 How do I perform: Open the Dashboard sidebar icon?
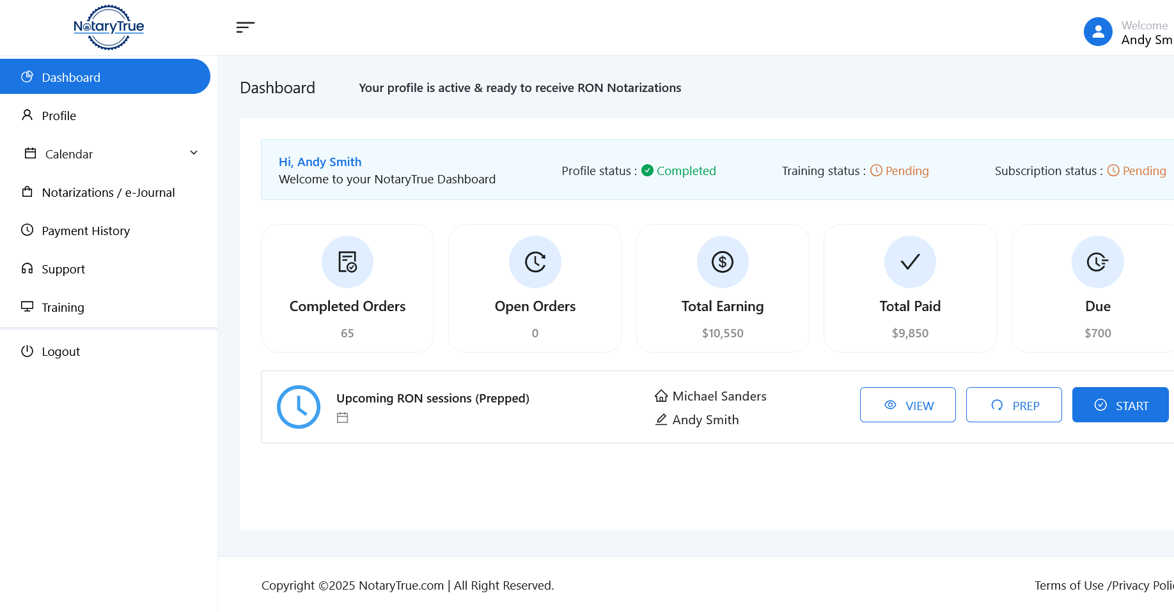[x=27, y=77]
